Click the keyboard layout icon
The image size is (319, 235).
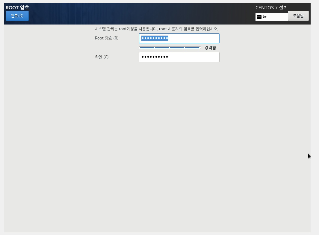point(259,17)
